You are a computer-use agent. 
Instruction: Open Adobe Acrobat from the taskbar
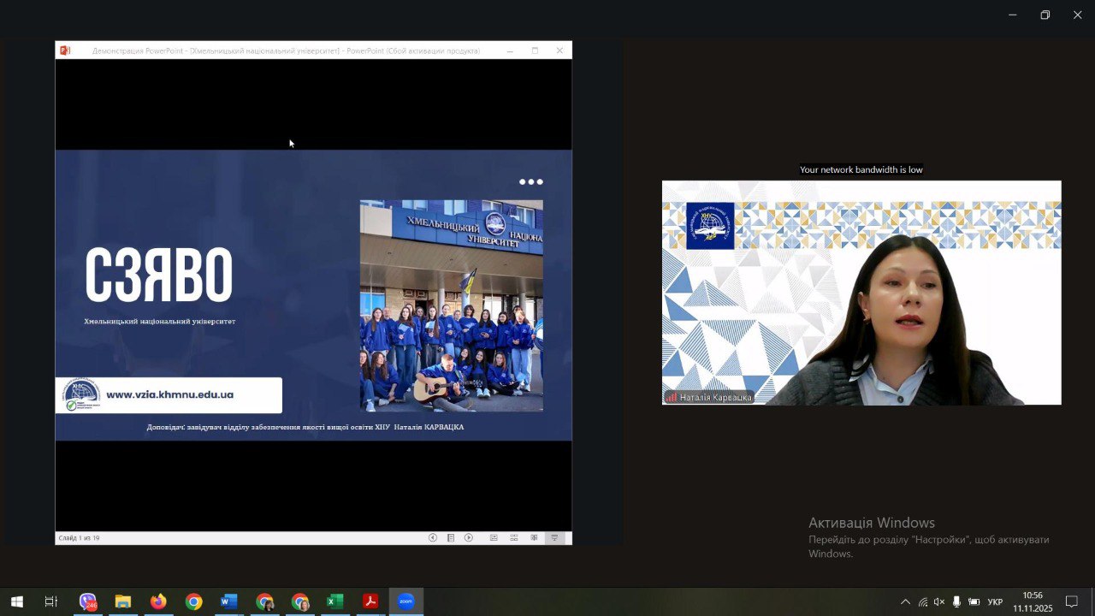tap(370, 602)
